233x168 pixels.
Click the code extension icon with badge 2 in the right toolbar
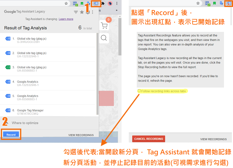[207, 3]
